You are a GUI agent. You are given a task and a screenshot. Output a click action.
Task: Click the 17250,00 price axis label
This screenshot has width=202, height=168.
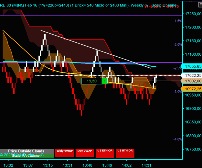point(193,14)
